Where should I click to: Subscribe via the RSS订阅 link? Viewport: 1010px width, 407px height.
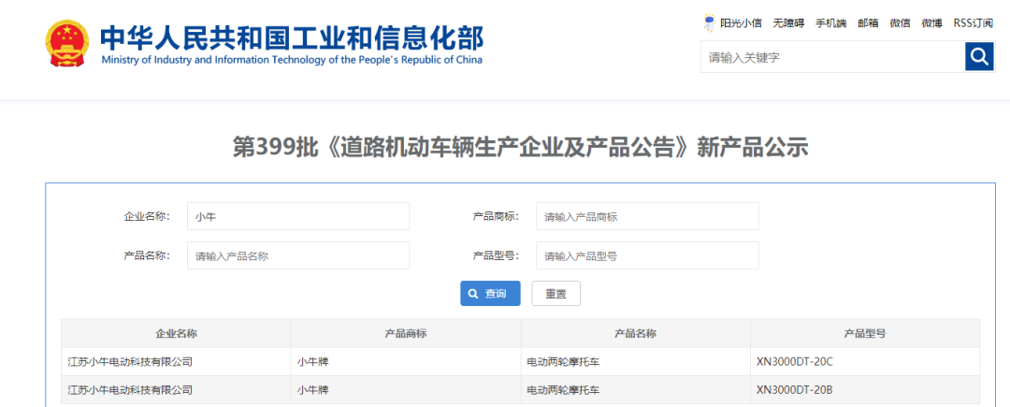(x=973, y=22)
